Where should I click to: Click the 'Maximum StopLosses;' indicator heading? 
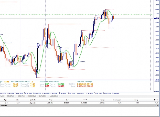[49, 82]
